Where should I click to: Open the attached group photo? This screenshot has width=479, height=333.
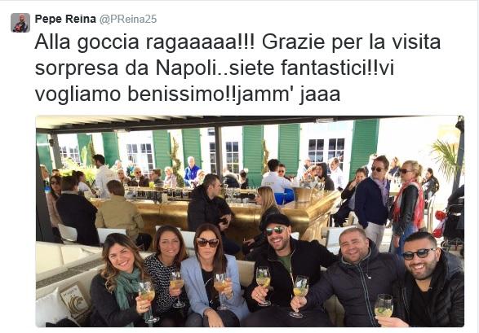pyautogui.click(x=250, y=221)
